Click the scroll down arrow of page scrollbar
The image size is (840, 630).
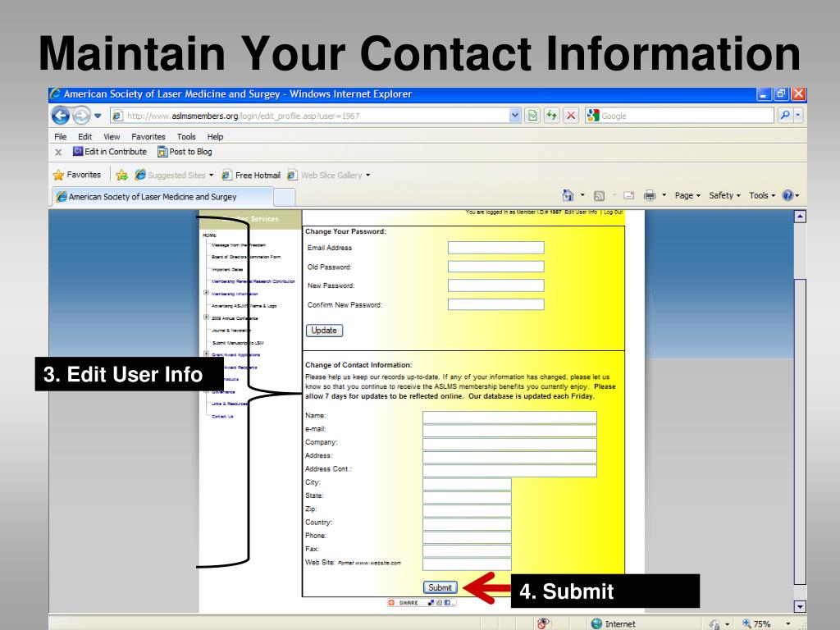(x=800, y=606)
